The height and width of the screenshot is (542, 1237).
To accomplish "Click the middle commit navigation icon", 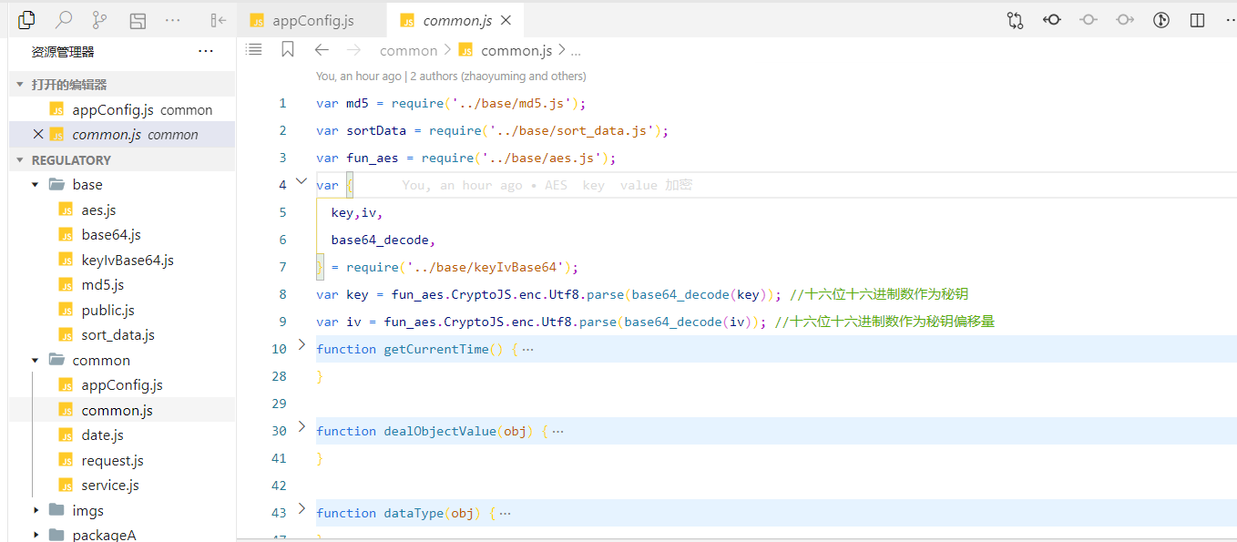I will tap(1089, 19).
